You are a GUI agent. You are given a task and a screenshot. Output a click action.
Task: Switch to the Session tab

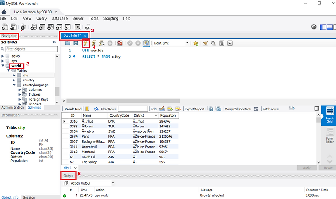click(x=29, y=197)
